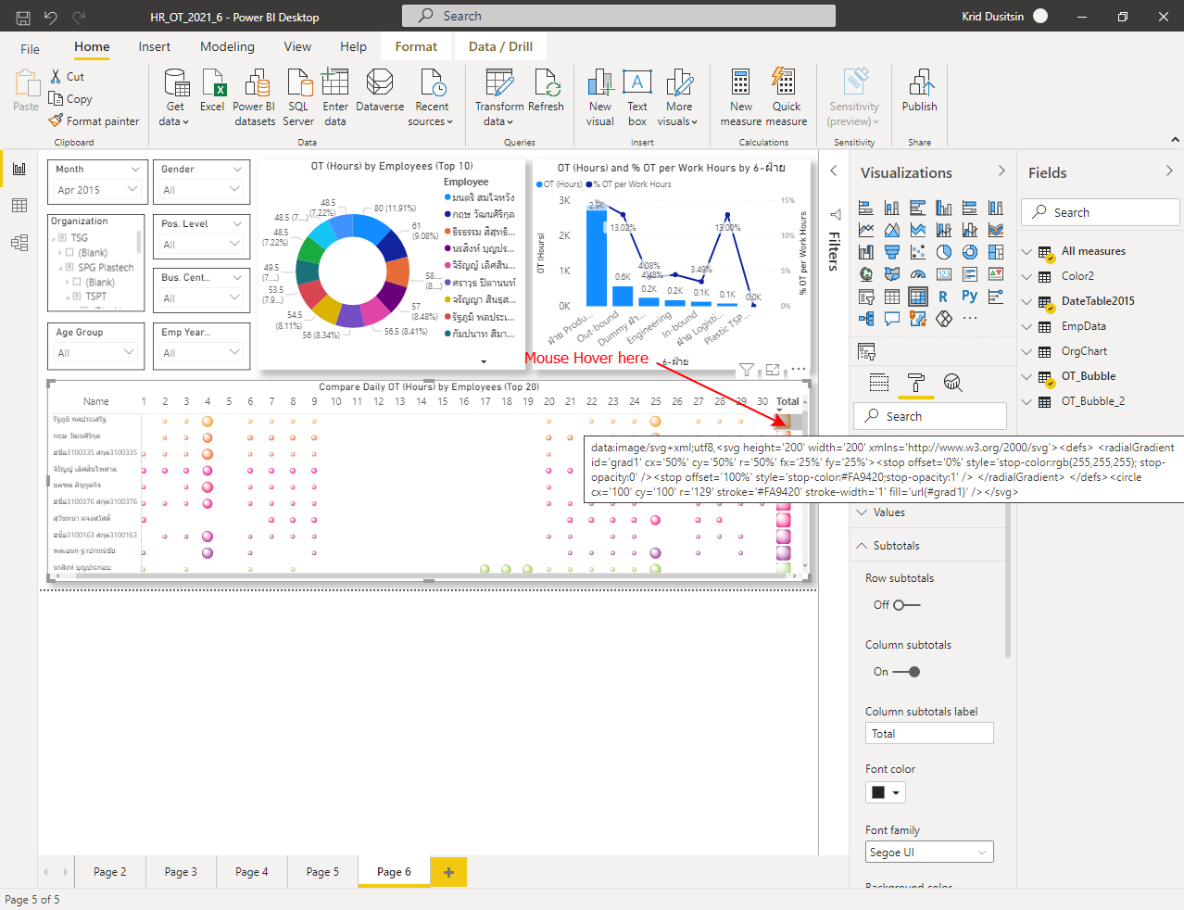The width and height of the screenshot is (1184, 910).
Task: Insert a gauge visual from Visualizations
Action: coord(918,273)
